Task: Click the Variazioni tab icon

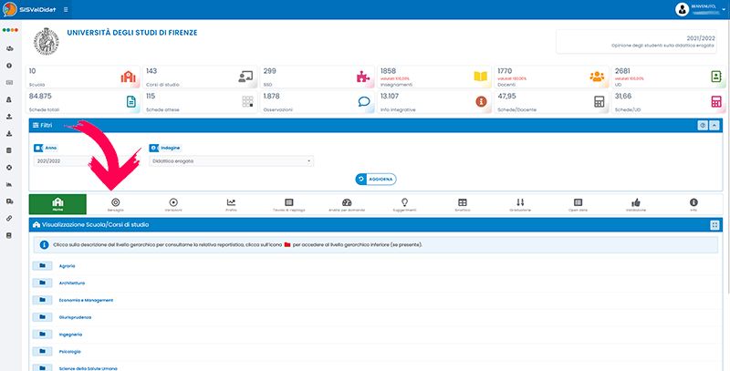Action: pyautogui.click(x=173, y=202)
